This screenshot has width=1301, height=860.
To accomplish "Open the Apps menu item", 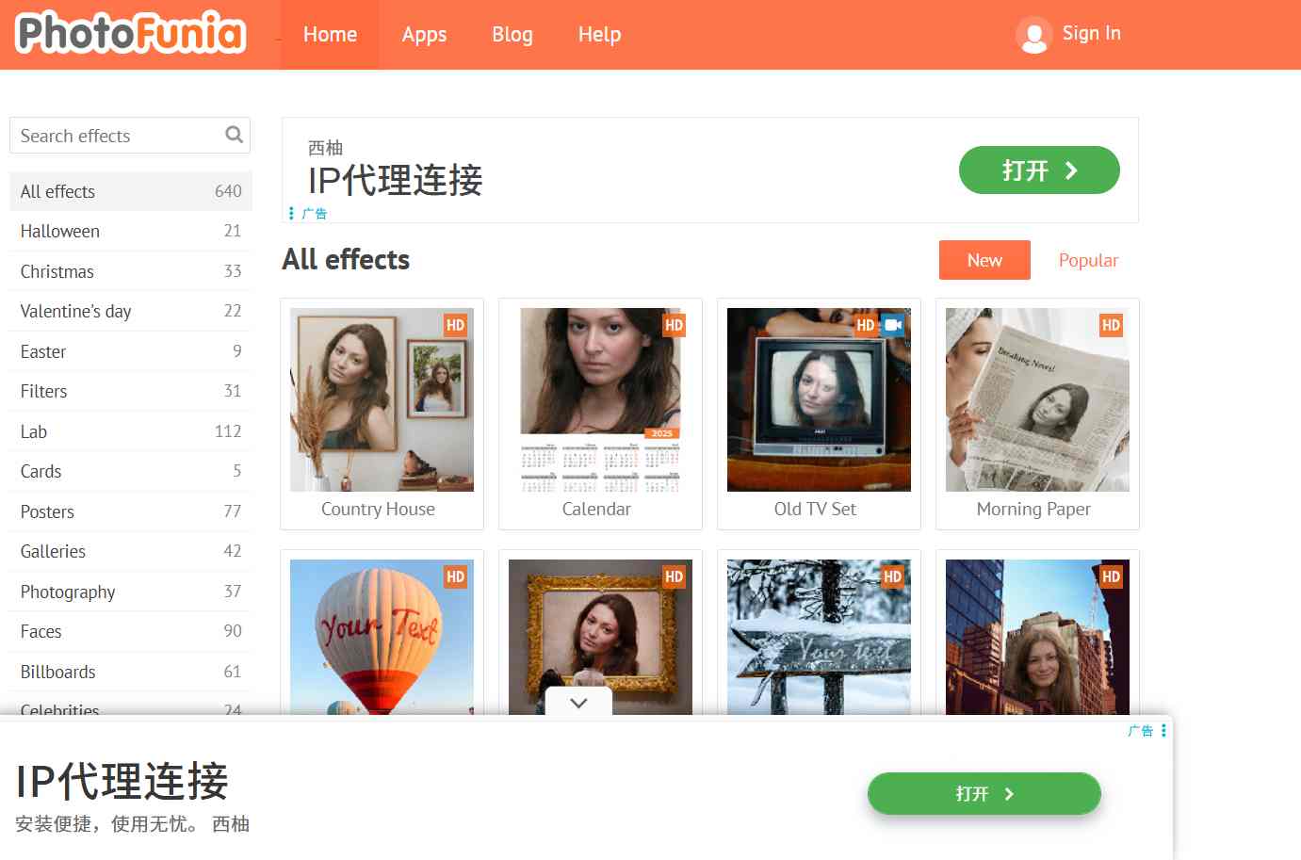I will click(424, 35).
